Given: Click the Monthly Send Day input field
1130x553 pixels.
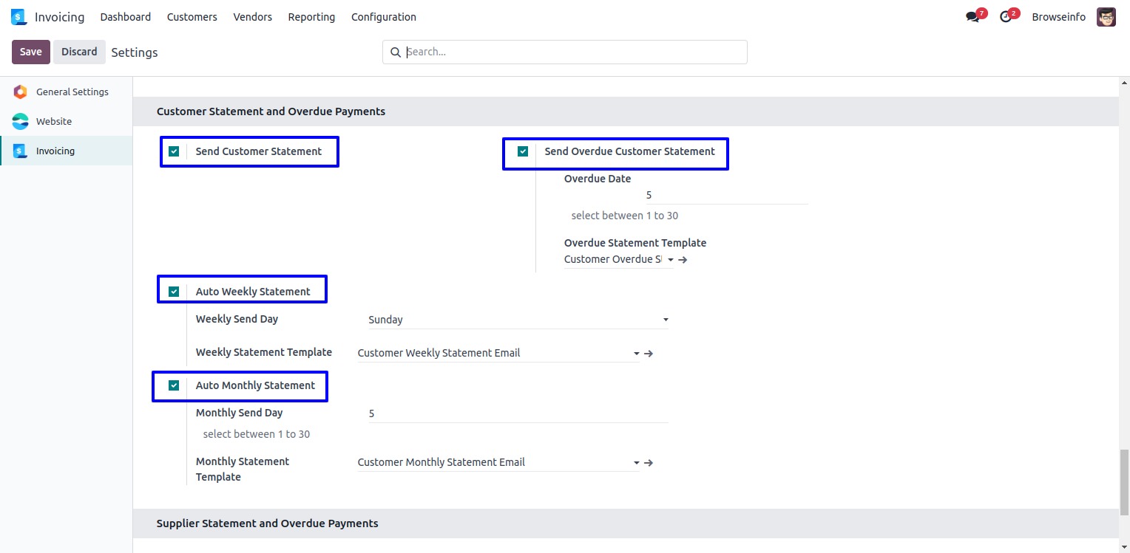Looking at the screenshot, I should (x=518, y=413).
